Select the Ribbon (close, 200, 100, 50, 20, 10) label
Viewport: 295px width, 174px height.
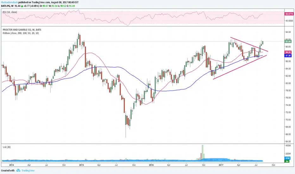21,33
